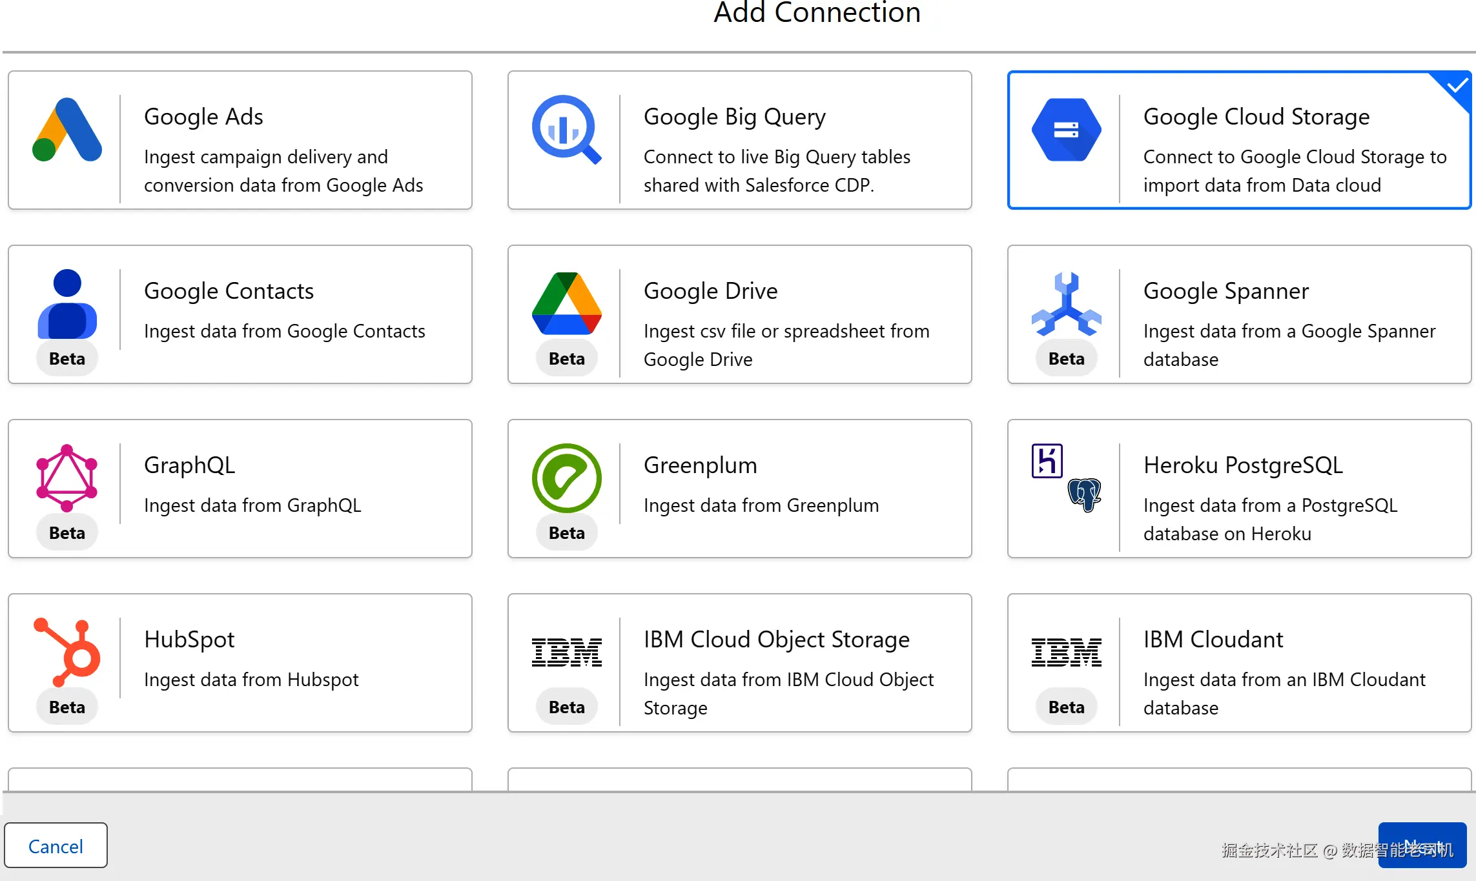The height and width of the screenshot is (881, 1476).
Task: Select the IBM Cloudant title
Action: point(1213,640)
